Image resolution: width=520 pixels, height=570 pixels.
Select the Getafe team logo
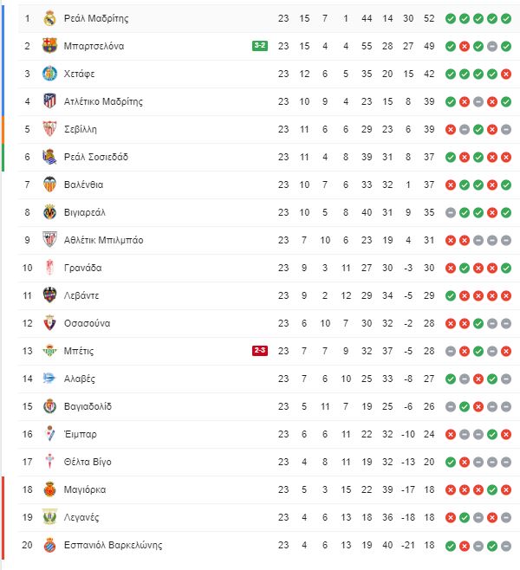pyautogui.click(x=49, y=74)
